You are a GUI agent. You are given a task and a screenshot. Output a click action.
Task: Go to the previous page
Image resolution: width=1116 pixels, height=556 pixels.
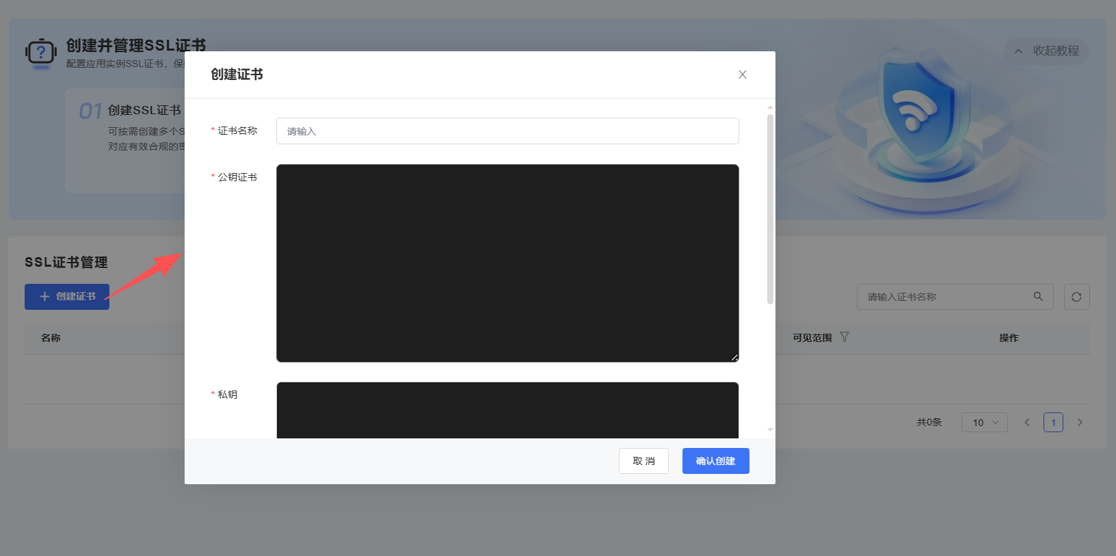(x=1027, y=423)
